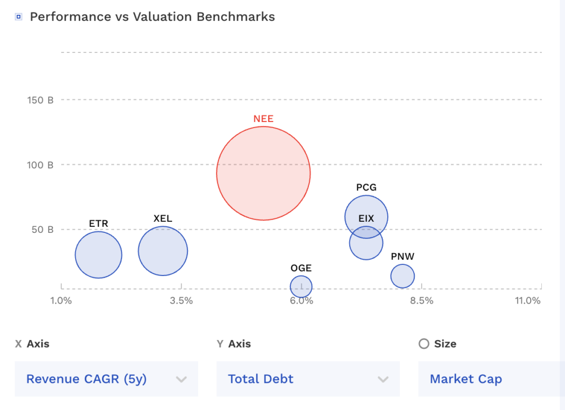Image resolution: width=565 pixels, height=410 pixels.
Task: Click the chevron in the X axis selector
Action: point(181,379)
